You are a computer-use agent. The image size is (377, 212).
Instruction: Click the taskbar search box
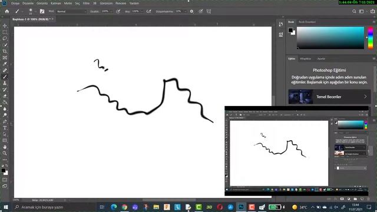54,207
